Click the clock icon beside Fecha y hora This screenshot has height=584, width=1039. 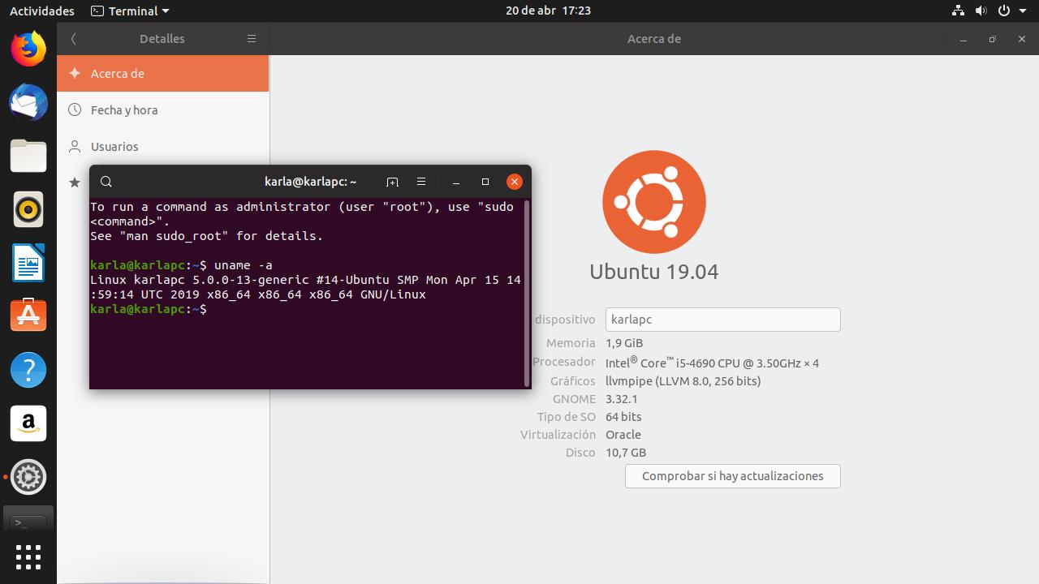point(75,109)
